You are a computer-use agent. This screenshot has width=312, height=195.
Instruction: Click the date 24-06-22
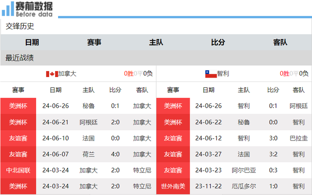click(208, 122)
